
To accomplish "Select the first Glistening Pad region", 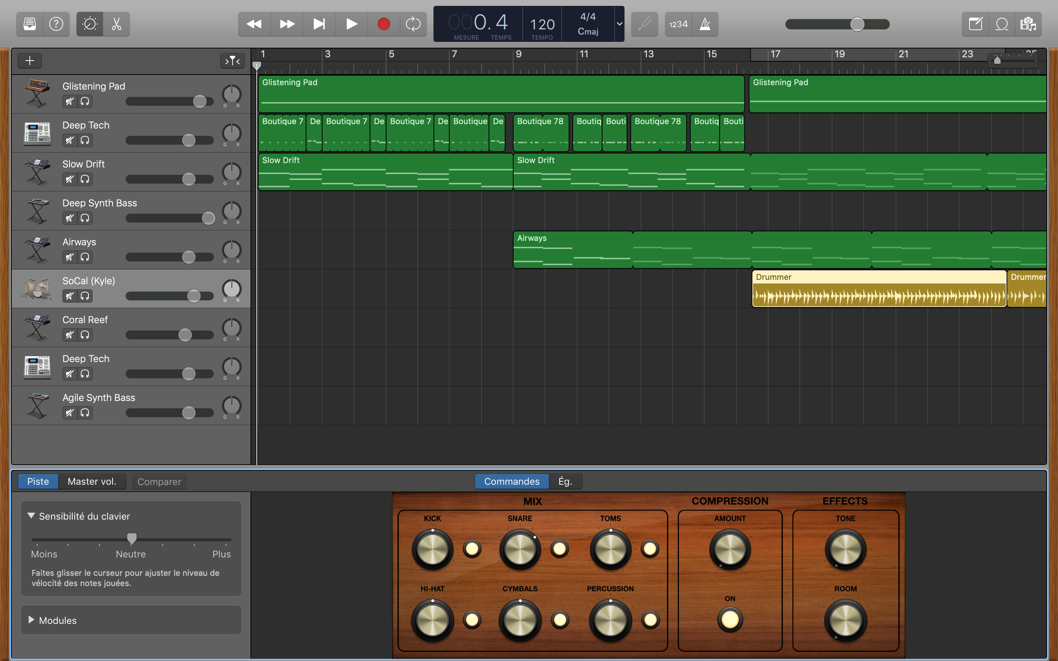I will [x=501, y=94].
